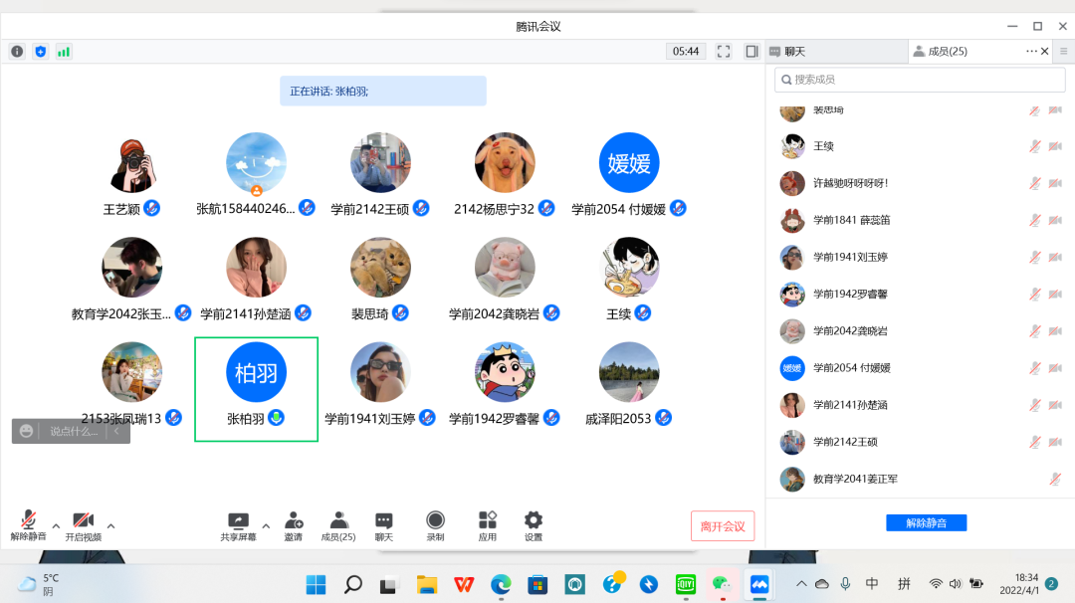Expand audio options arrow beside 解除静音
Screen dimensions: 1075x603
56,525
